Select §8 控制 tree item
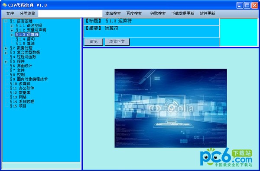260x171 pixels. (x=17, y=75)
